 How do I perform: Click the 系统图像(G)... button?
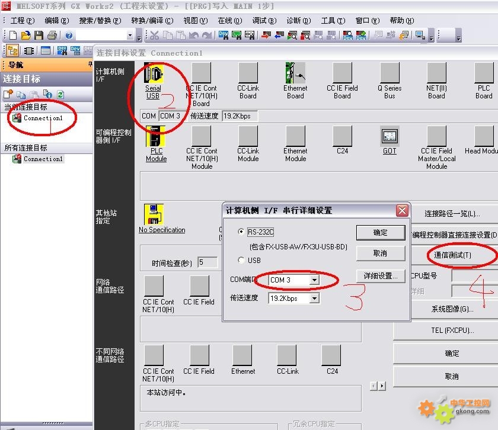[x=452, y=309]
